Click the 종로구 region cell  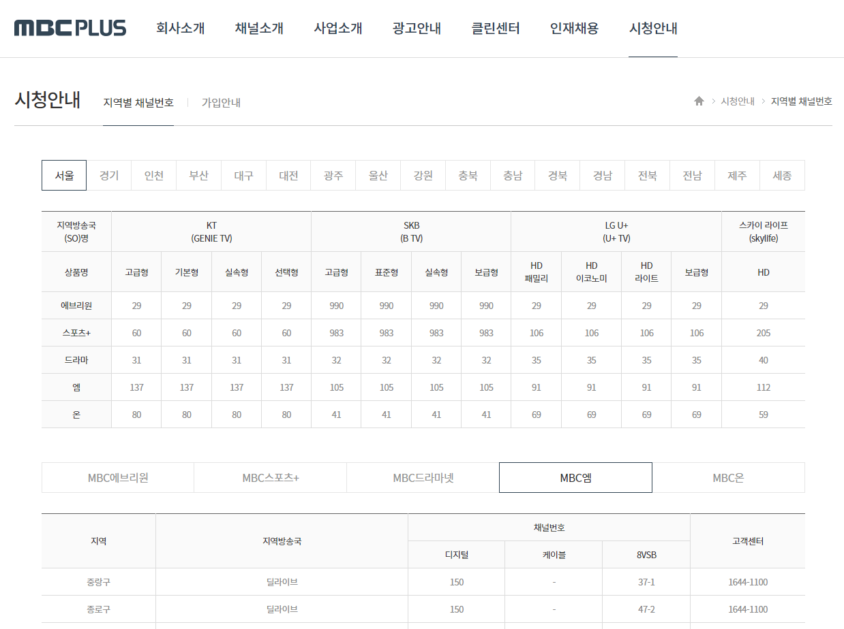coord(98,609)
